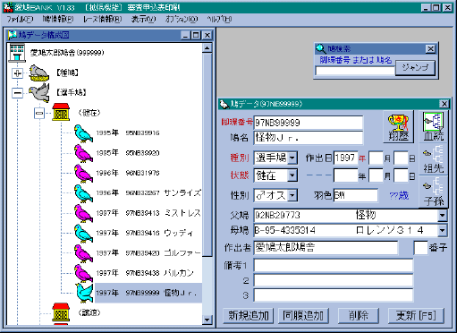
Task: Click the 羽色 field showing BW
Action: [355, 195]
